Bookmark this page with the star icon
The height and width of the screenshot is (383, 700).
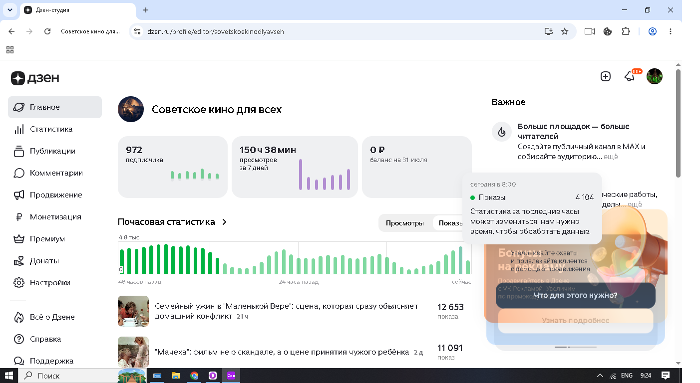click(565, 31)
